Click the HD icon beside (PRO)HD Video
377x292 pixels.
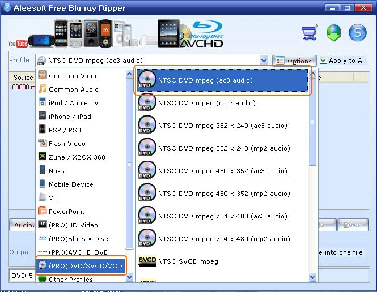pyautogui.click(x=43, y=224)
